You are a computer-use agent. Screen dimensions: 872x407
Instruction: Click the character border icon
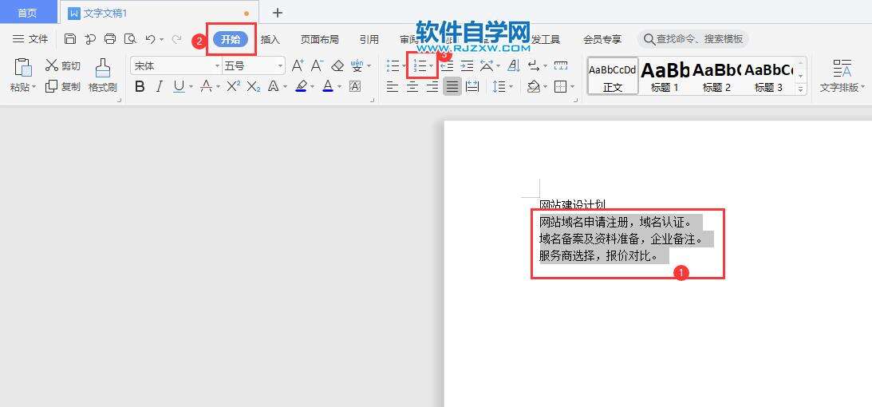(355, 86)
